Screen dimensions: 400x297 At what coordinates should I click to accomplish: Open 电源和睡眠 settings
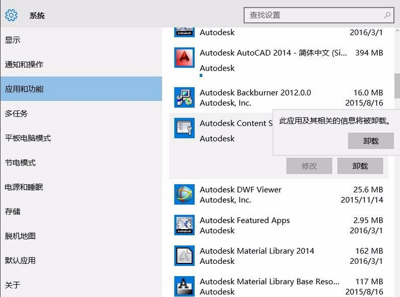click(24, 187)
